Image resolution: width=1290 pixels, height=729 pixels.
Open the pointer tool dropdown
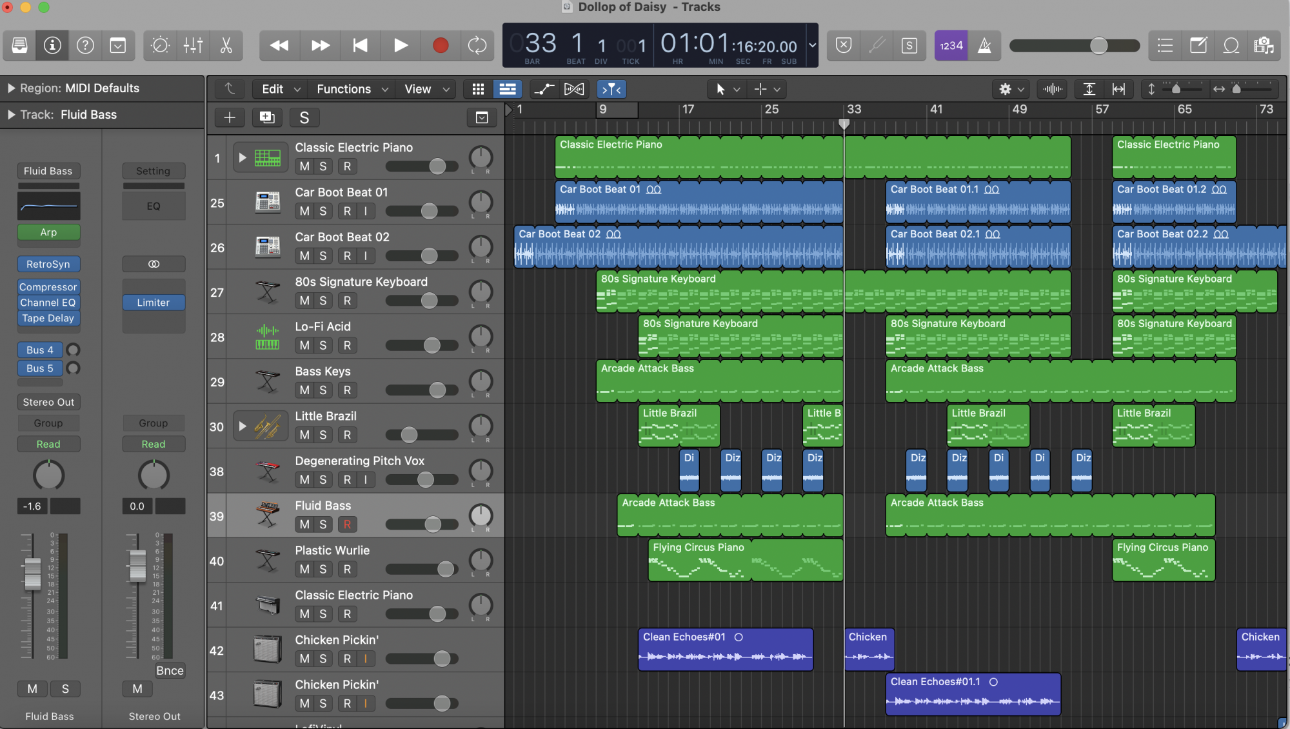click(x=727, y=89)
